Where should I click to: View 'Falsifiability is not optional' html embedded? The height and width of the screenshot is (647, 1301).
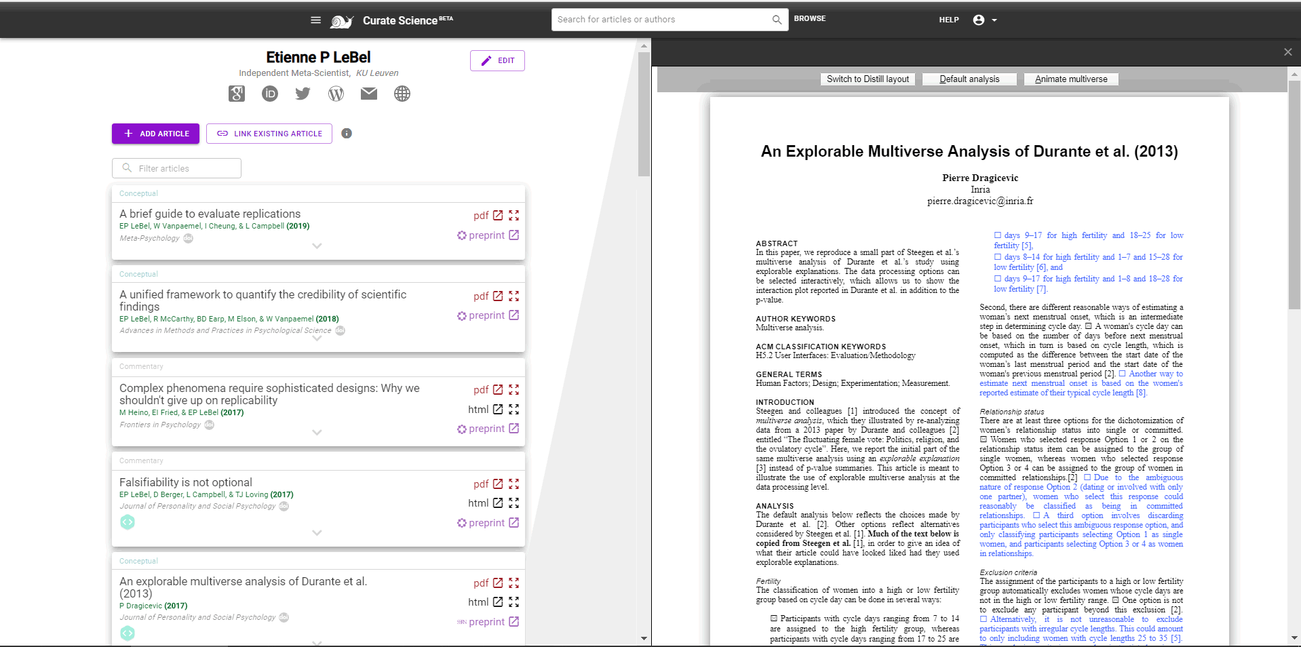[x=514, y=503]
